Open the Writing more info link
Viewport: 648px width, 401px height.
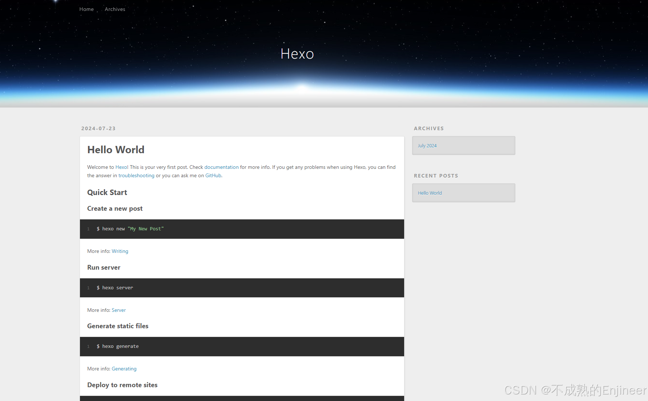click(120, 251)
